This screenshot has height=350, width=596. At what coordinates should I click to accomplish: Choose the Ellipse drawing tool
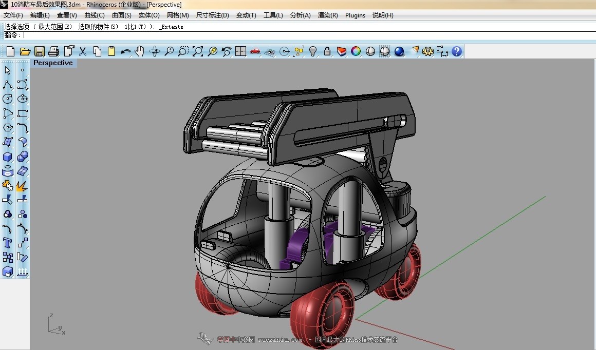tap(23, 99)
